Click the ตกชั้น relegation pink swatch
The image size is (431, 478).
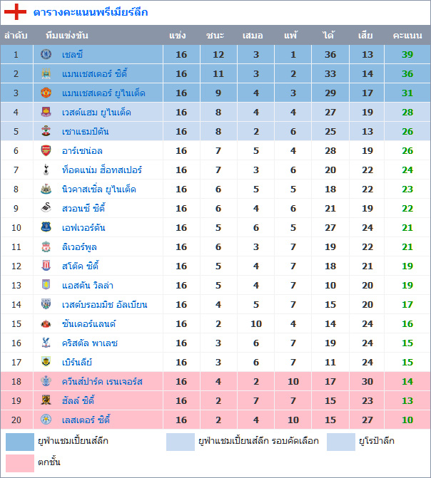[x=19, y=462]
